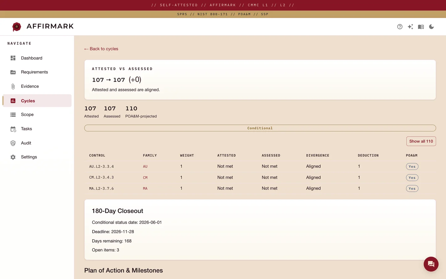Open the help question mark icon
The width and height of the screenshot is (446, 279).
[x=400, y=27]
